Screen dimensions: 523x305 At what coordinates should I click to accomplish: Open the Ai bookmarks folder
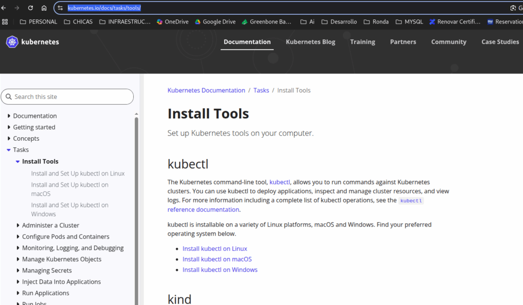click(x=307, y=21)
